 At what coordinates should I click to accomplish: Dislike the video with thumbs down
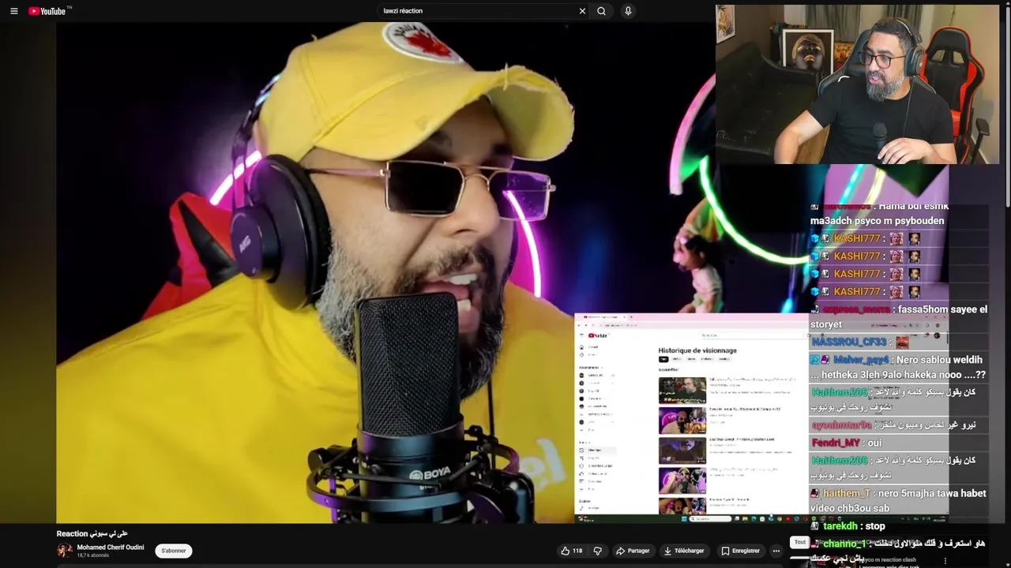(597, 551)
